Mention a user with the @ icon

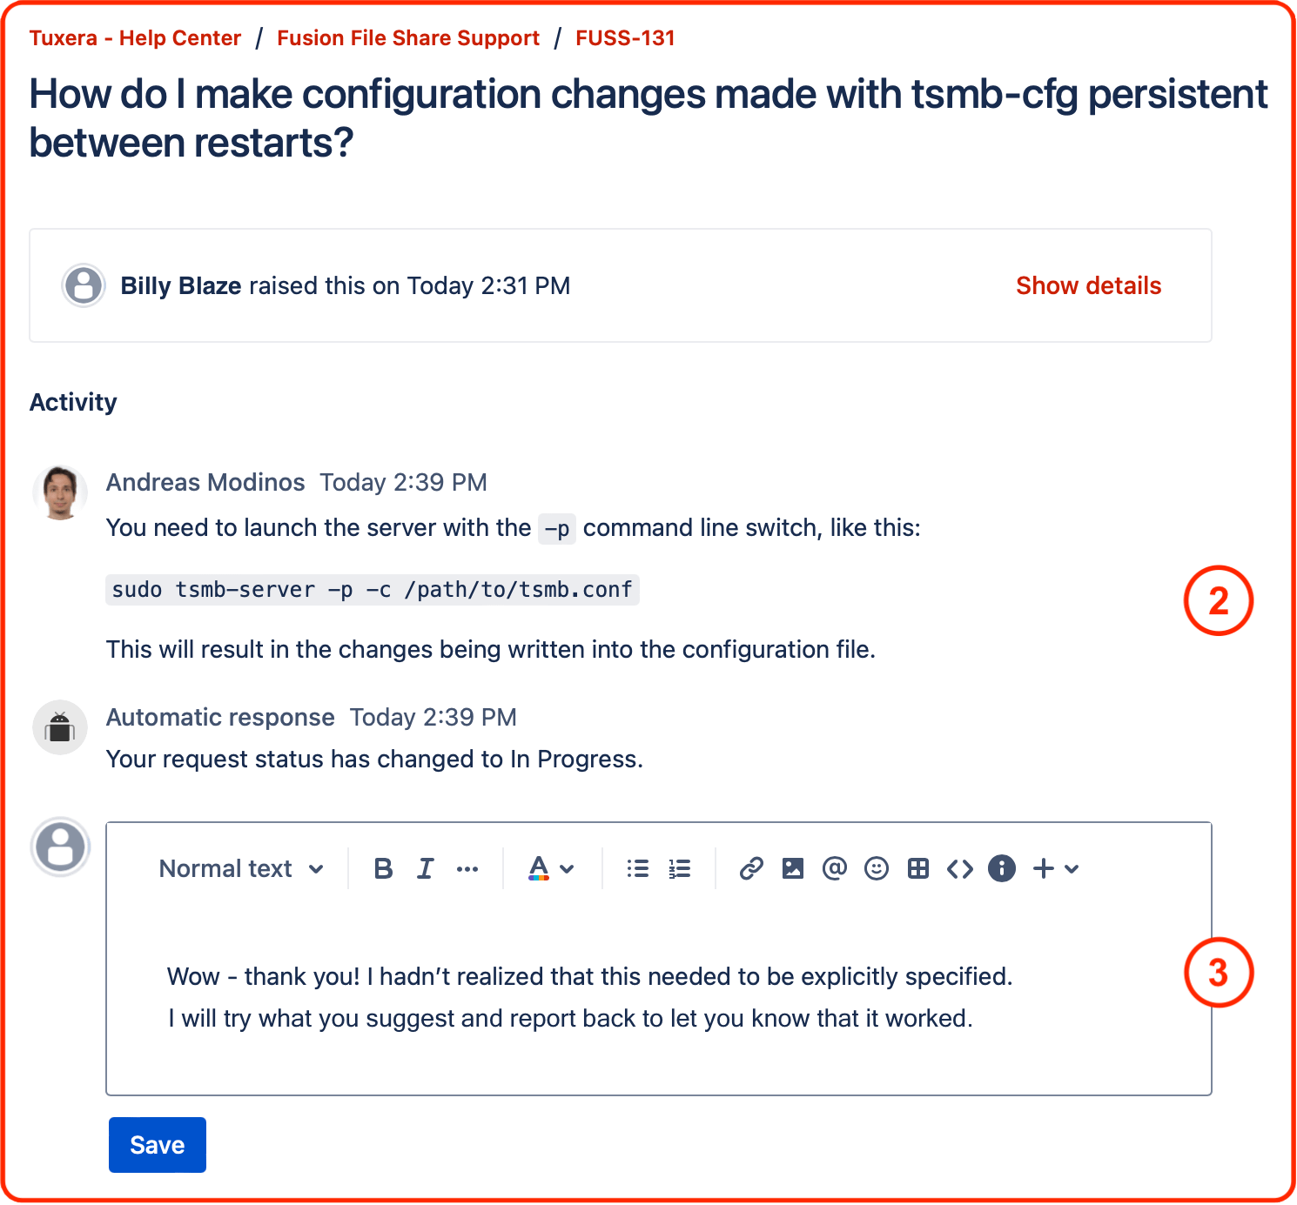click(x=834, y=867)
